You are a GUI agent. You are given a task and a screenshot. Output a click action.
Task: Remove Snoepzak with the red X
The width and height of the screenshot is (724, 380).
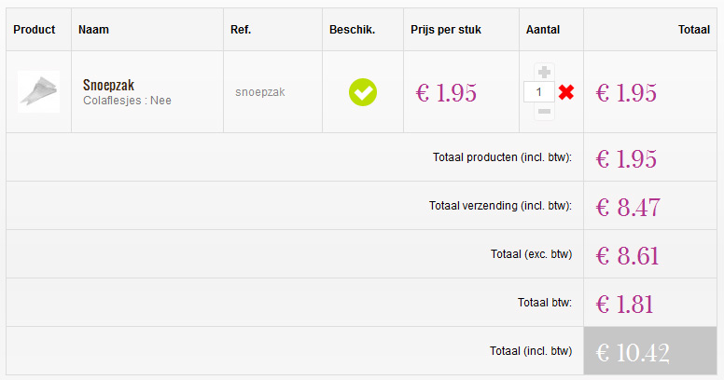click(x=565, y=92)
